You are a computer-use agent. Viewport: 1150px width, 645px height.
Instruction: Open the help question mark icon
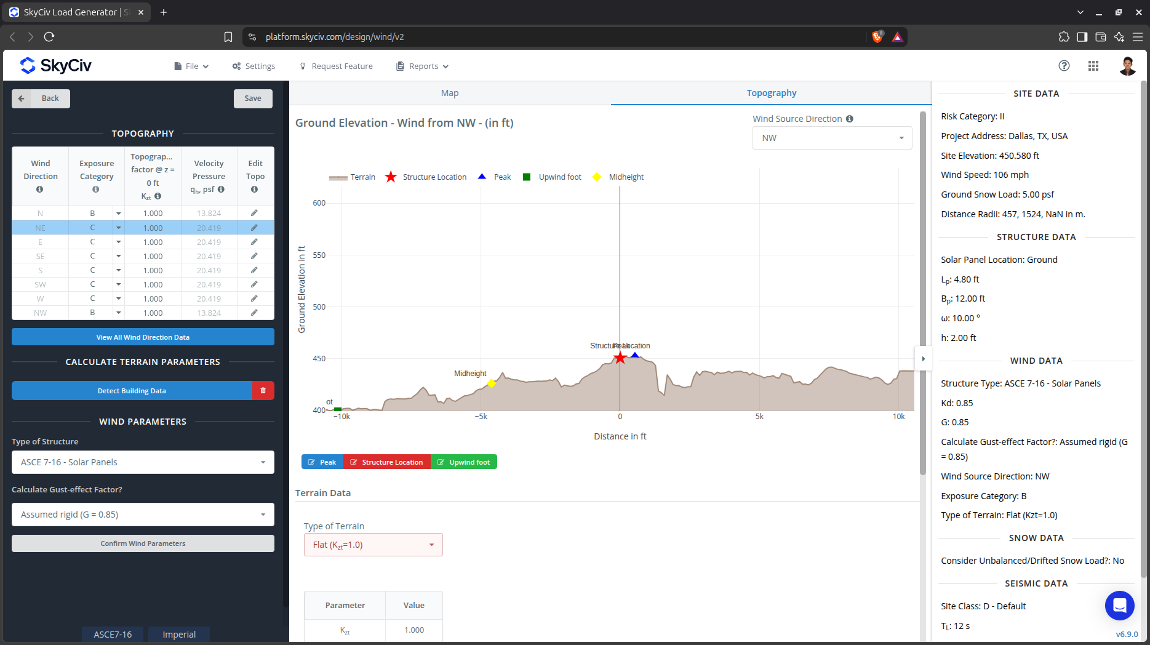click(1064, 66)
